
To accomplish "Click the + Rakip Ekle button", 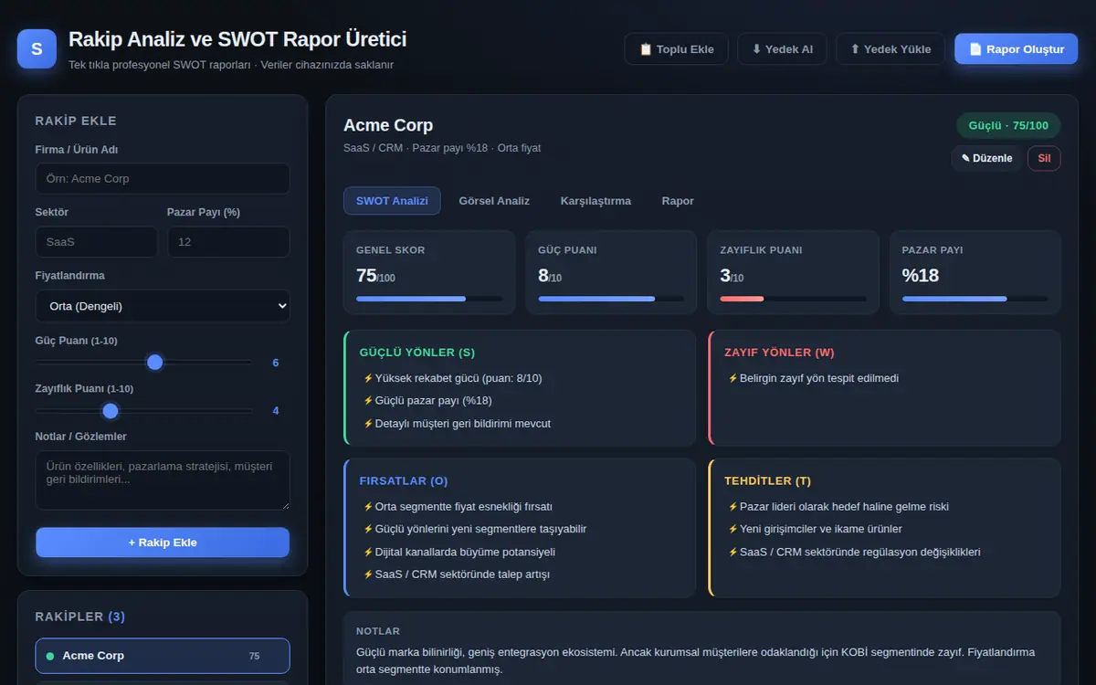I will [163, 543].
